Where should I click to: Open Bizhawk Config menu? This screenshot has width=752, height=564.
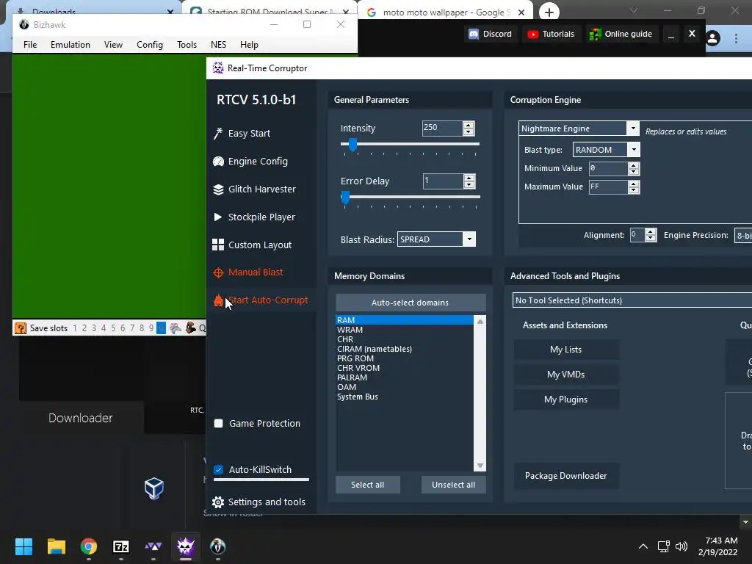150,45
